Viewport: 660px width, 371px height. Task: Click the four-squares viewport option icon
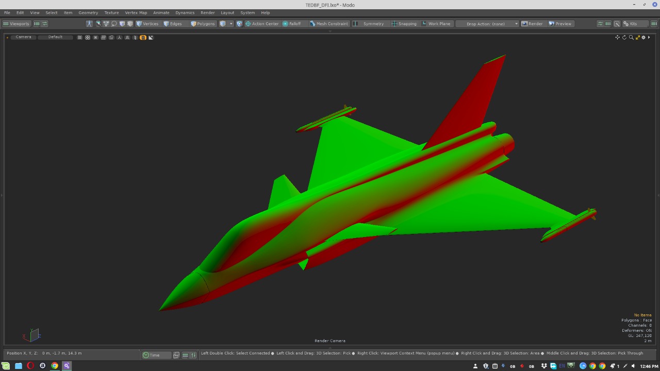(x=88, y=38)
